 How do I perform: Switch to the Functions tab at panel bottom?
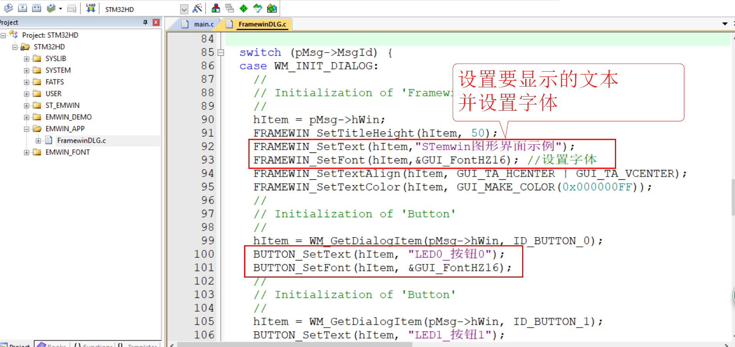pyautogui.click(x=93, y=344)
